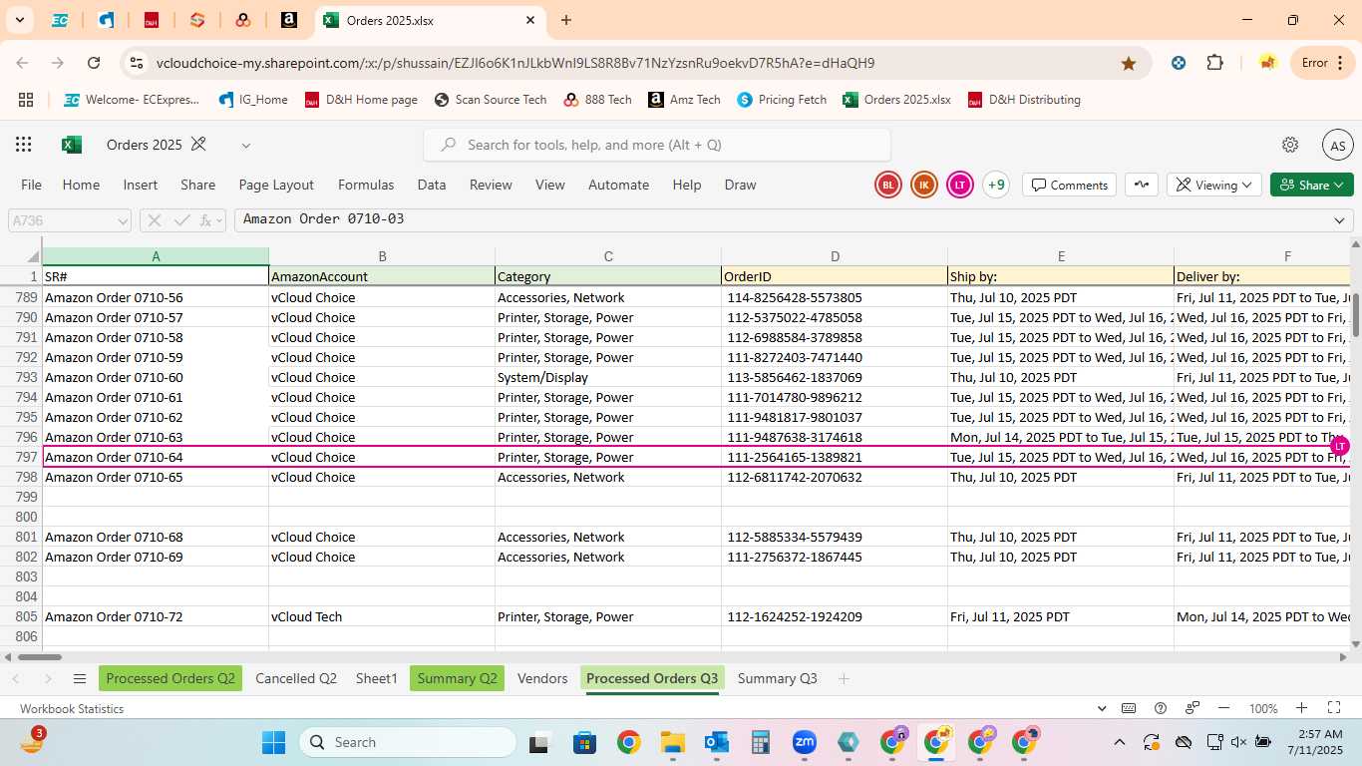Open the Automate tab
The width and height of the screenshot is (1362, 766).
click(618, 185)
